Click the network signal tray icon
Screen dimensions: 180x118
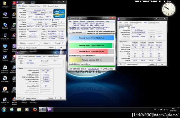(x=164, y=110)
